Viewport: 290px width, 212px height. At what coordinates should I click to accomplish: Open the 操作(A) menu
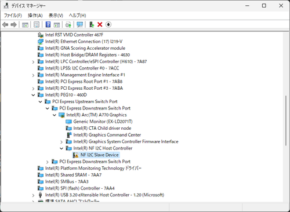tap(35, 16)
